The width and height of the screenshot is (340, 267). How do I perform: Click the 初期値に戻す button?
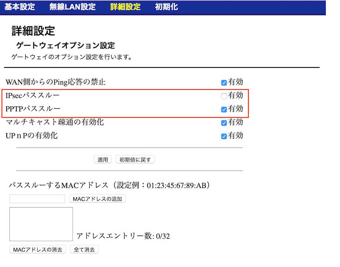coord(135,159)
